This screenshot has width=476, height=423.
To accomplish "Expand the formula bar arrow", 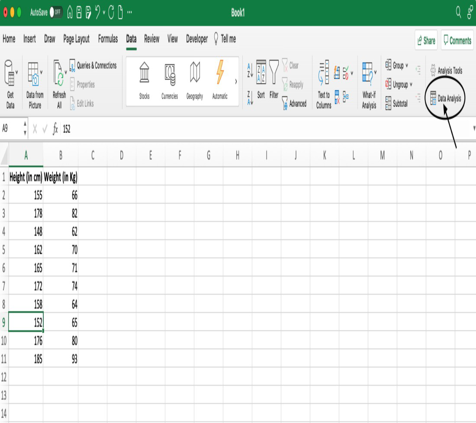I will (474, 128).
